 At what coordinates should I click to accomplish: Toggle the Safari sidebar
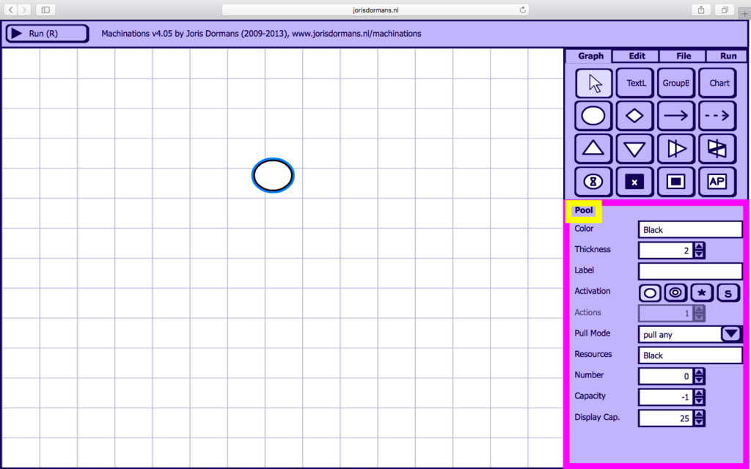(45, 10)
